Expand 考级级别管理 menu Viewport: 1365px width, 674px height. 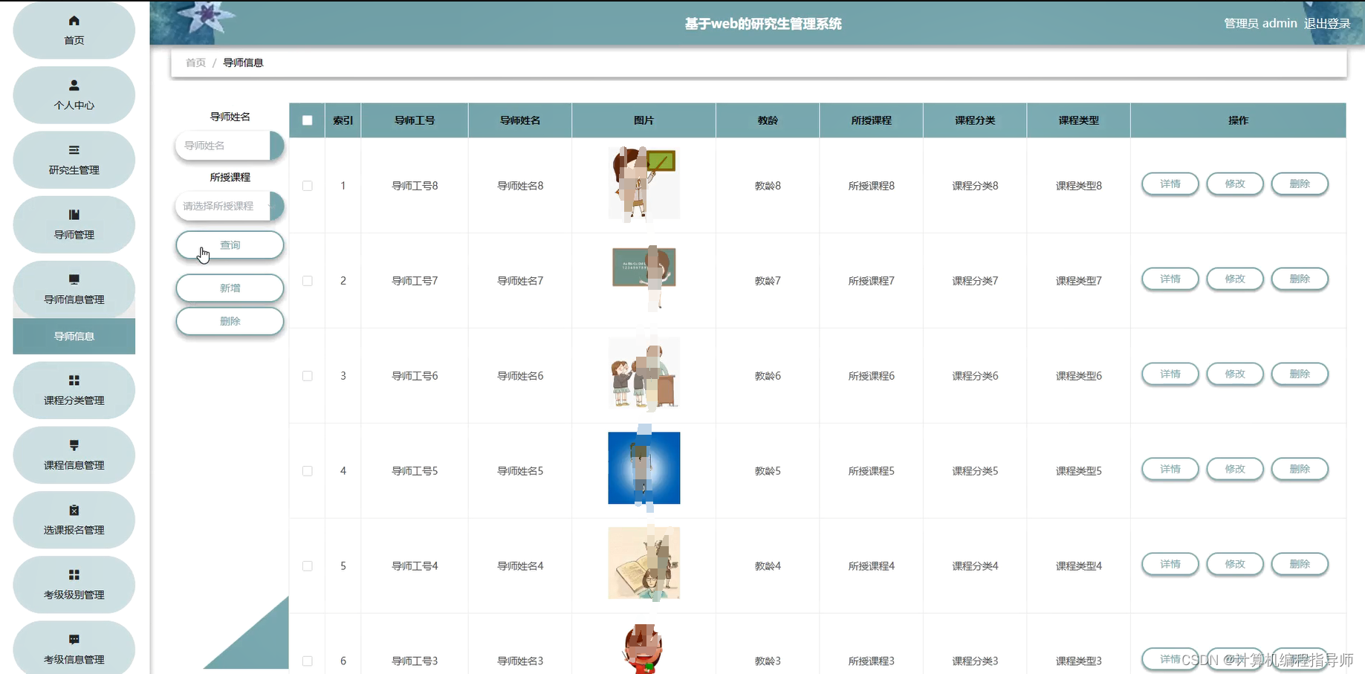coord(74,584)
